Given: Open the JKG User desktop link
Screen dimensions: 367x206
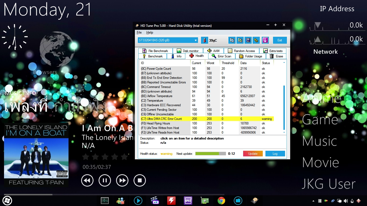Looking at the screenshot, I should point(329,184).
